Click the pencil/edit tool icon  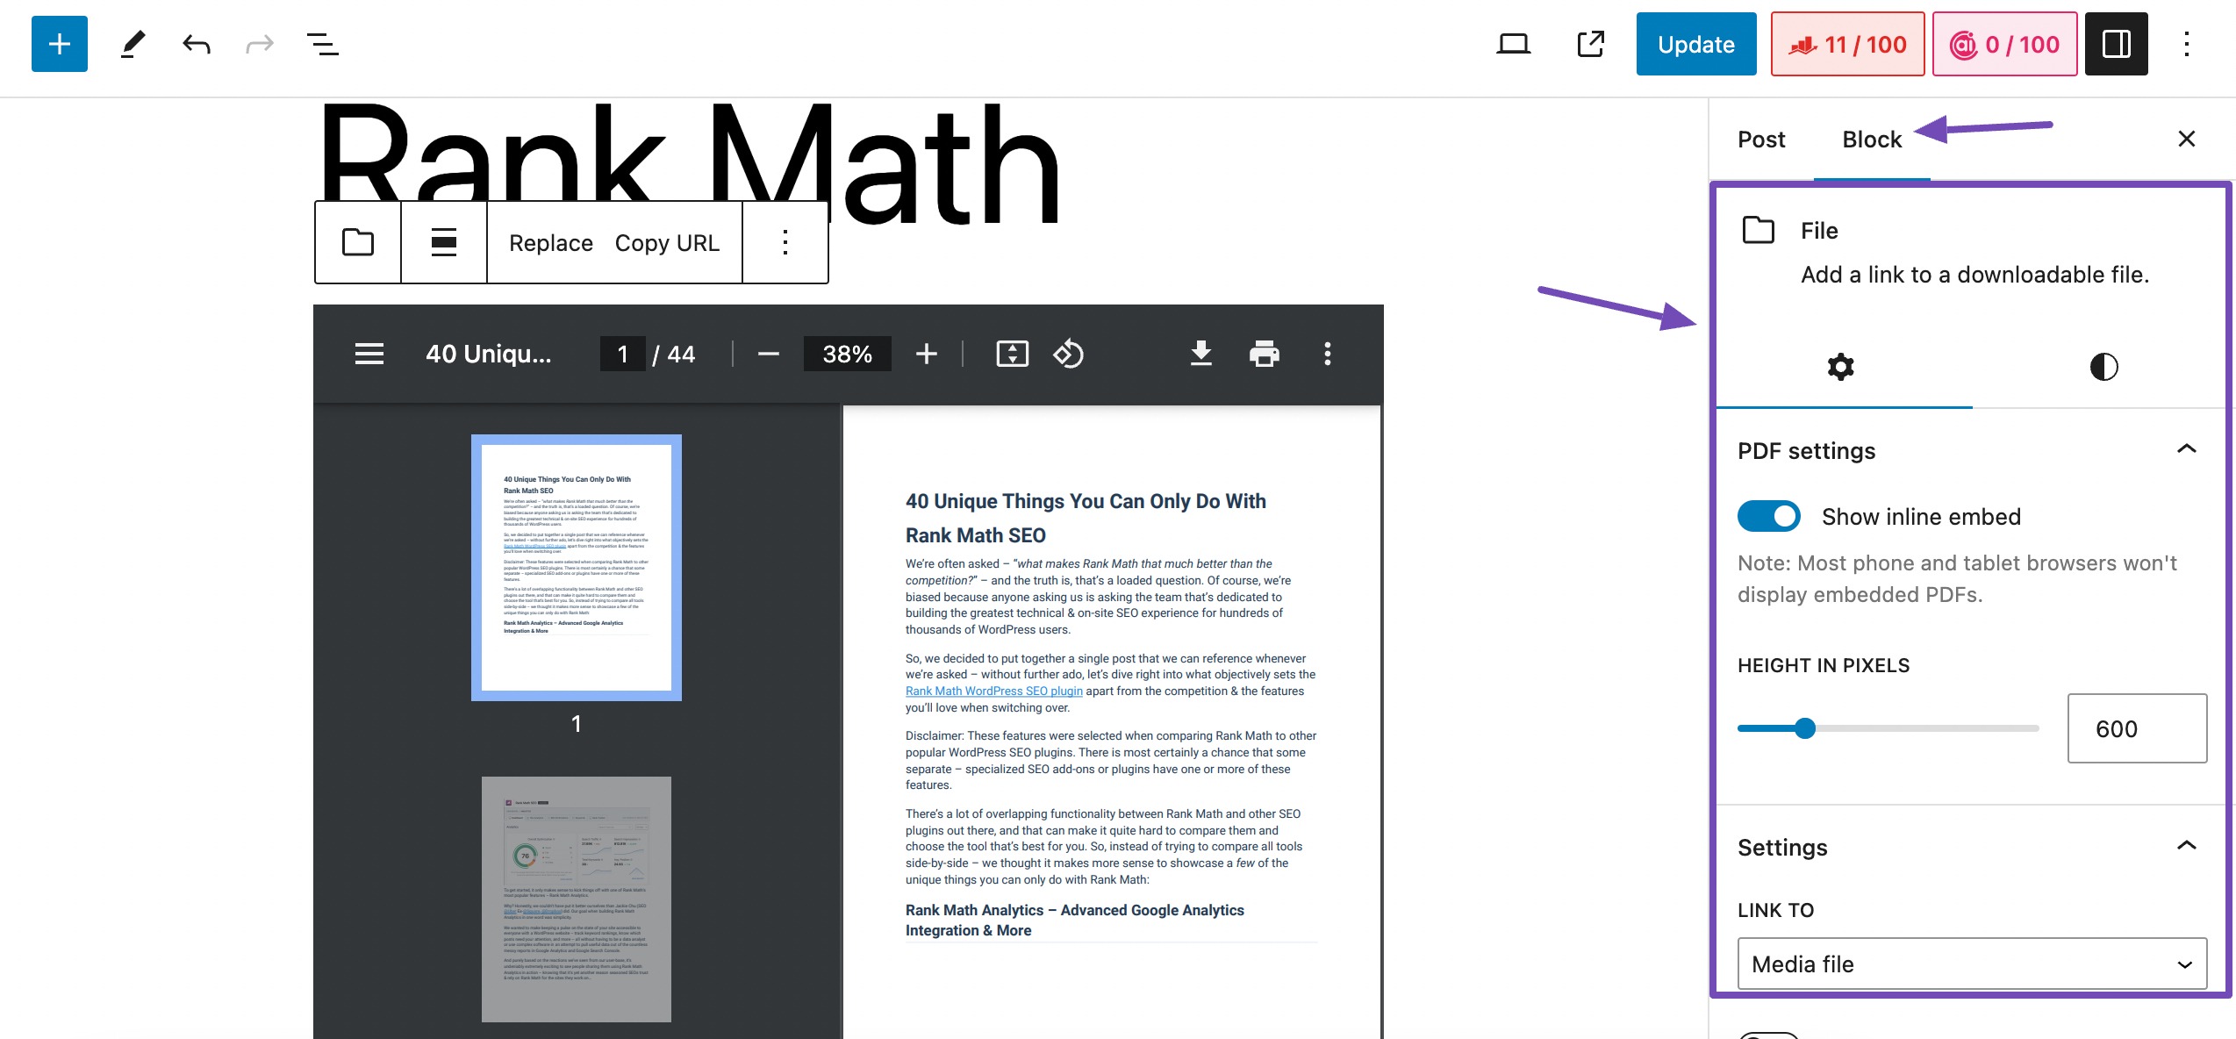[130, 43]
